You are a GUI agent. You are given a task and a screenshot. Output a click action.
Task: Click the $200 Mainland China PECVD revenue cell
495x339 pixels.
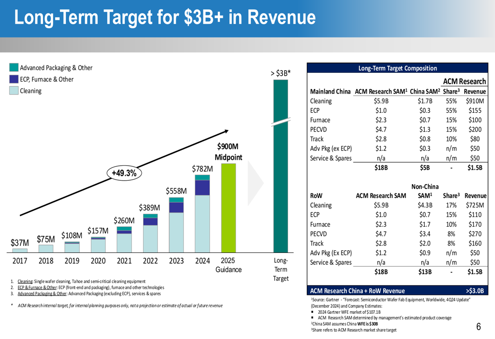coord(475,129)
